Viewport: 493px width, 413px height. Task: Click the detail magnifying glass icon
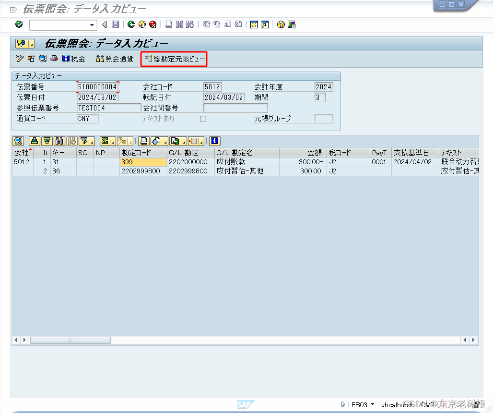(17, 141)
